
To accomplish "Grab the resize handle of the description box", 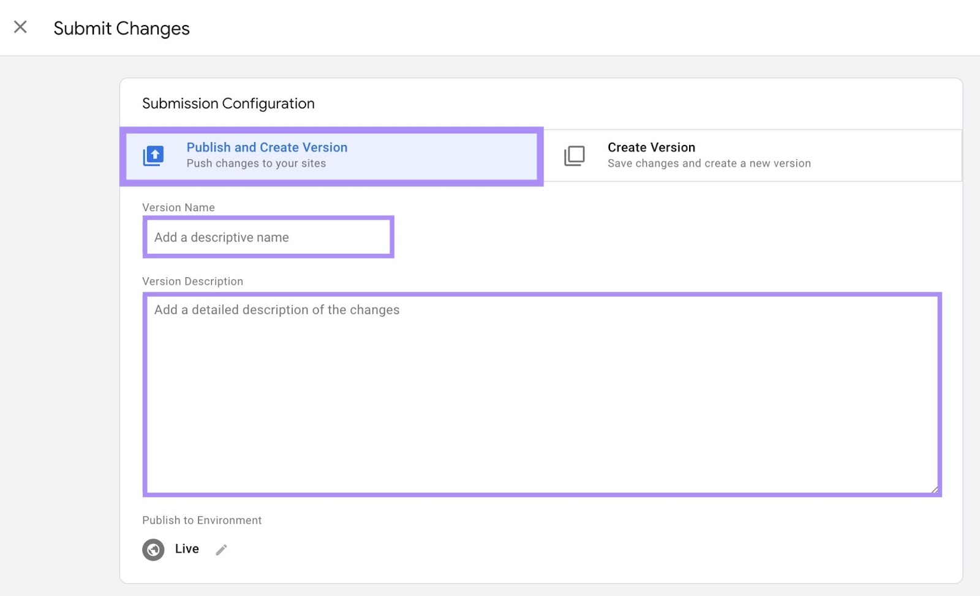I will coord(934,489).
